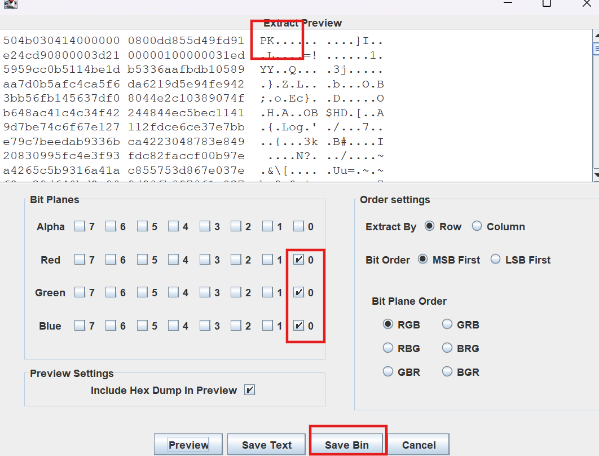Enable Red bit plane 1 checkbox
This screenshot has width=599, height=456.
click(x=267, y=260)
